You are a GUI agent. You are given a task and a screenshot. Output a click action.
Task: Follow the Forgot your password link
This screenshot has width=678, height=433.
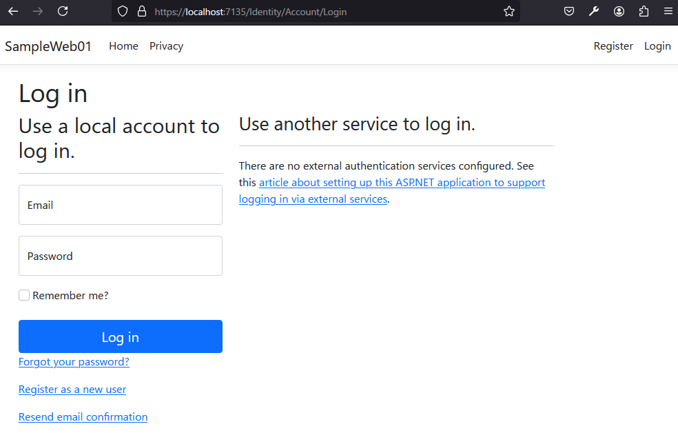(74, 361)
